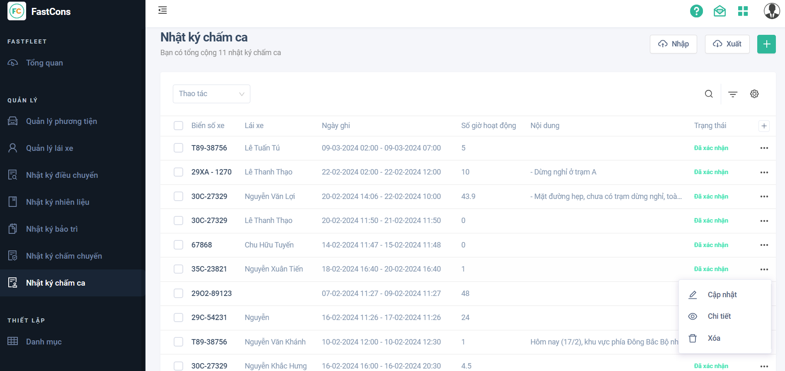Select Xóa in the context menu
785x371 pixels.
[714, 338]
